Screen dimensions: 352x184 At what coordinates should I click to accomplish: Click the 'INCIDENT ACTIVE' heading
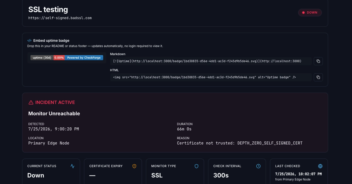click(55, 102)
